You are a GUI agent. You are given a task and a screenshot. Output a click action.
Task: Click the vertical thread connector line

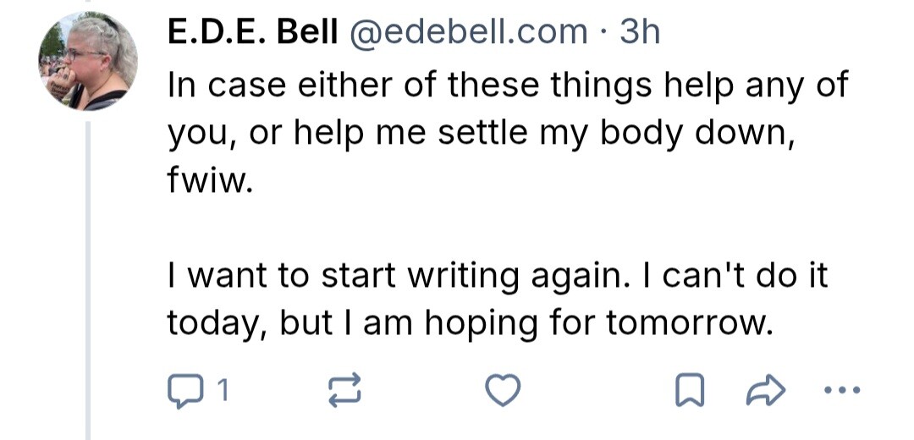(x=88, y=279)
